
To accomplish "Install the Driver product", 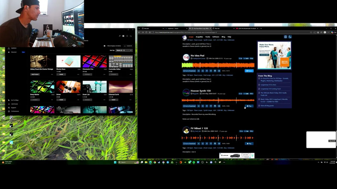I will [61, 100].
